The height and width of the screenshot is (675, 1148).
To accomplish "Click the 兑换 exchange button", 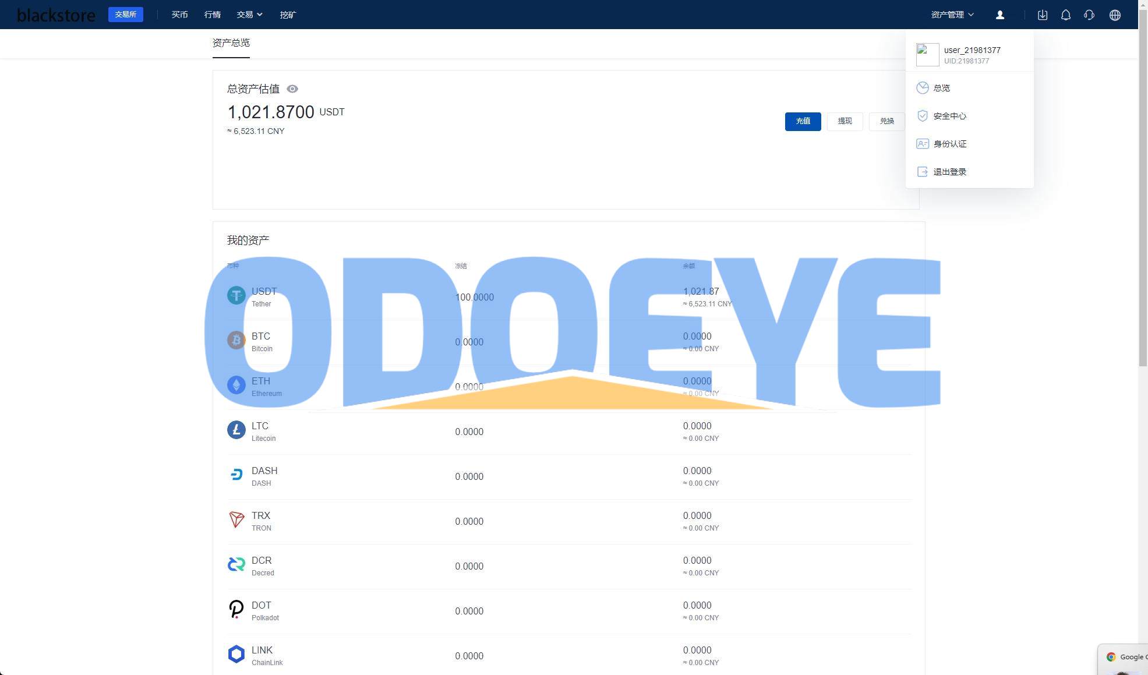I will pos(886,121).
